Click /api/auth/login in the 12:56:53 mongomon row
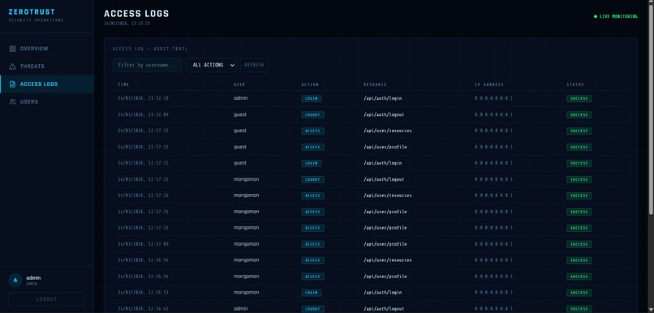 [382, 293]
